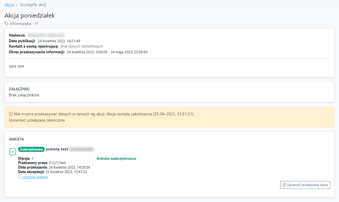The width and height of the screenshot is (339, 202).
Task: Click the survey notebook checkmark icon
Action: pyautogui.click(x=12, y=152)
